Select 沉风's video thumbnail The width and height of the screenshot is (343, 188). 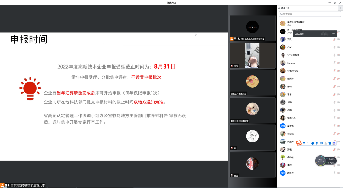click(252, 55)
